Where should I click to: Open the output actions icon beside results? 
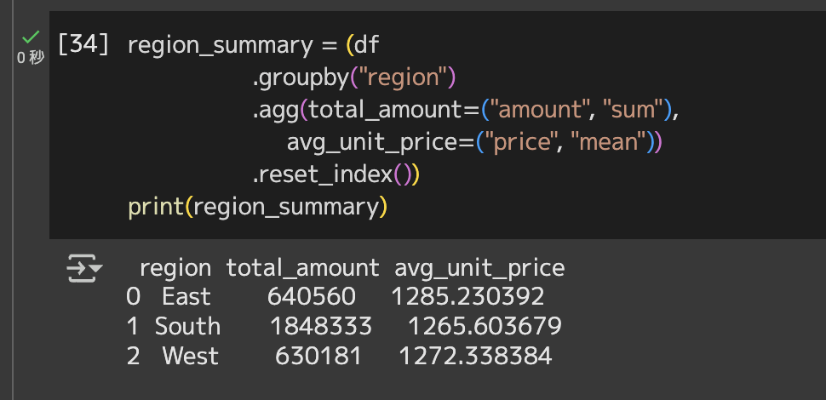point(83,268)
